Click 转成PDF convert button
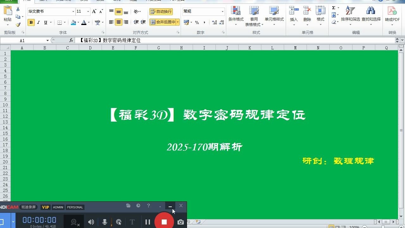The height and width of the screenshot is (228, 405). tap(392, 14)
